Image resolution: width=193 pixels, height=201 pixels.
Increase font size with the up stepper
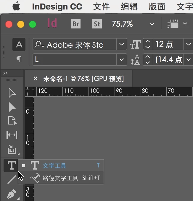click(148, 42)
